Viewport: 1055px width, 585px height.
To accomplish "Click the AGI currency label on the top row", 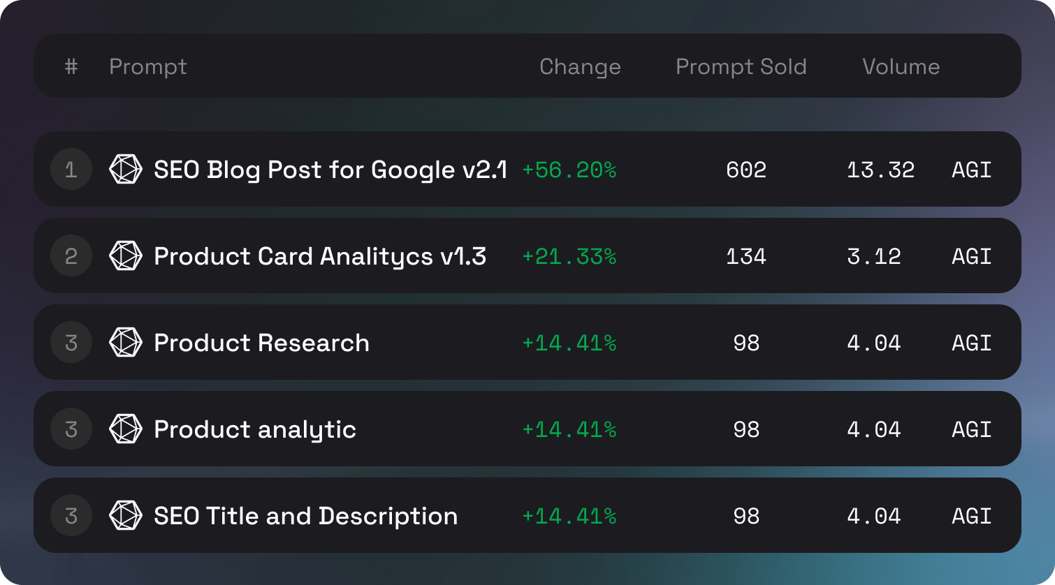I will click(x=971, y=169).
